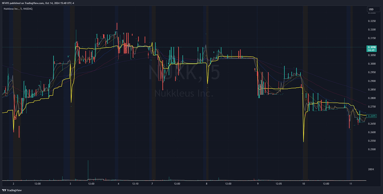Click the 0.2850 price axis label

click(372, 90)
